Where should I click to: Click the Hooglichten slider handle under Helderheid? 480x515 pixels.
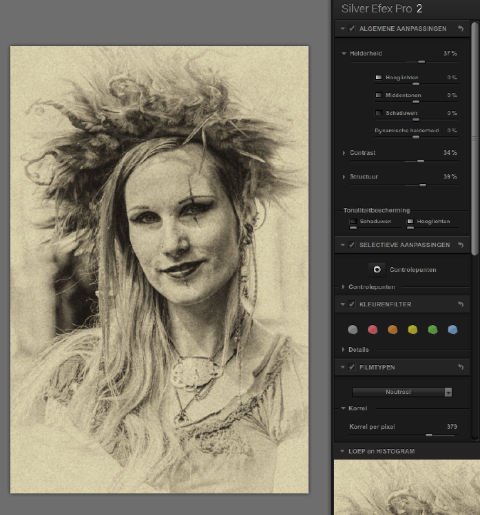click(416, 84)
